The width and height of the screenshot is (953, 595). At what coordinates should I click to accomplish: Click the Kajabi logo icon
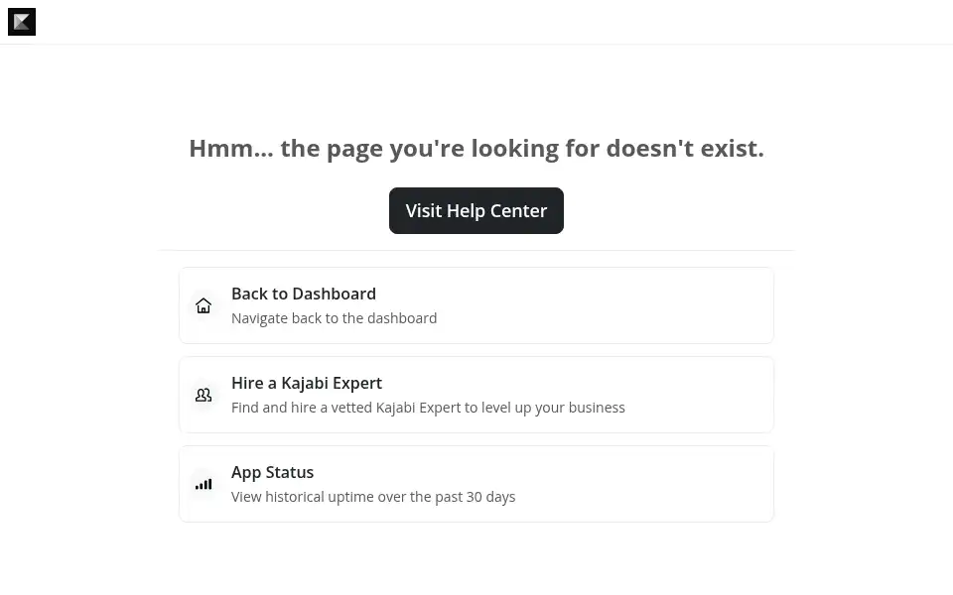pos(21,22)
